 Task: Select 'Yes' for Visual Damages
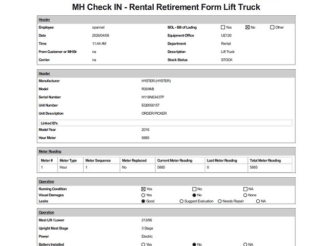143,195
